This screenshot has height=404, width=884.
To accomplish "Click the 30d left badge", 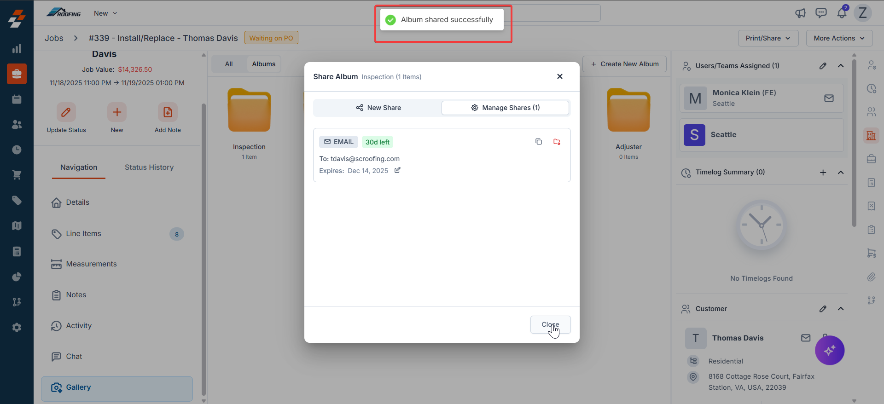I will (x=378, y=142).
